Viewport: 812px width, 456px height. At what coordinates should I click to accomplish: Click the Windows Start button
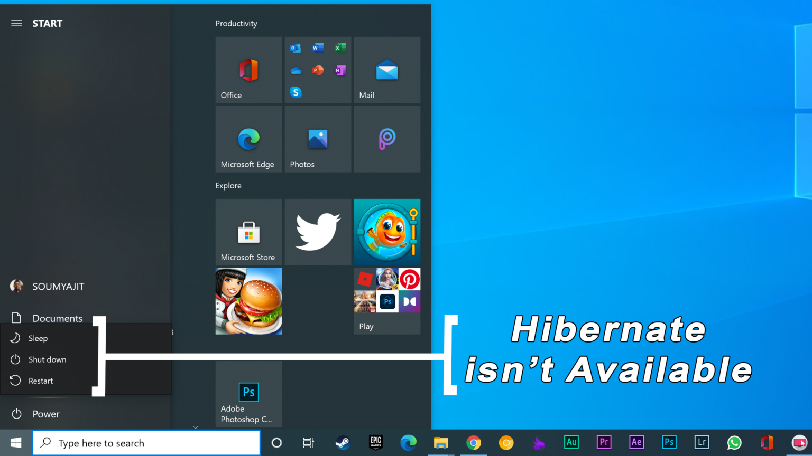[x=16, y=443]
